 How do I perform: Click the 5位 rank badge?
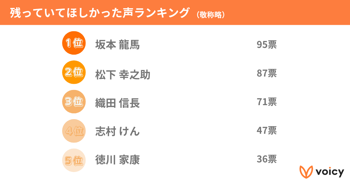[x=74, y=160]
